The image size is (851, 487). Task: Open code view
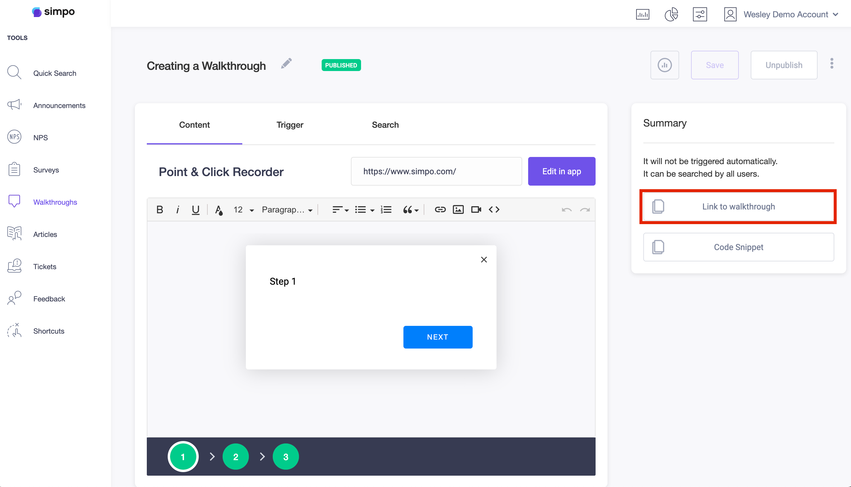[x=494, y=210]
